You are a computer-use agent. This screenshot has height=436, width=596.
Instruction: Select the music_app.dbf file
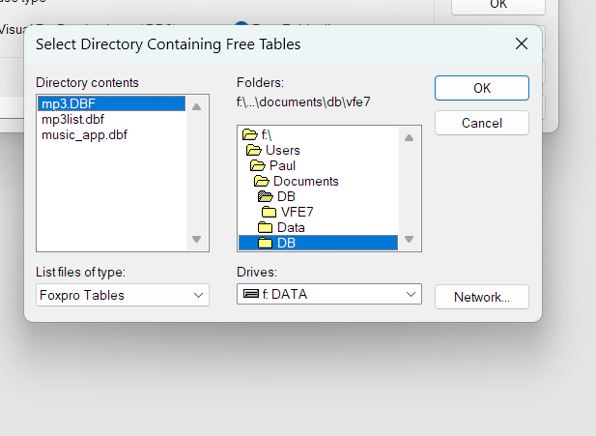84,134
